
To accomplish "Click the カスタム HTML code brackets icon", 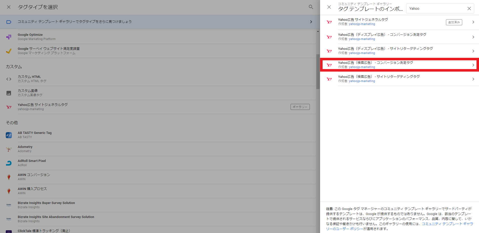I will coord(9,79).
